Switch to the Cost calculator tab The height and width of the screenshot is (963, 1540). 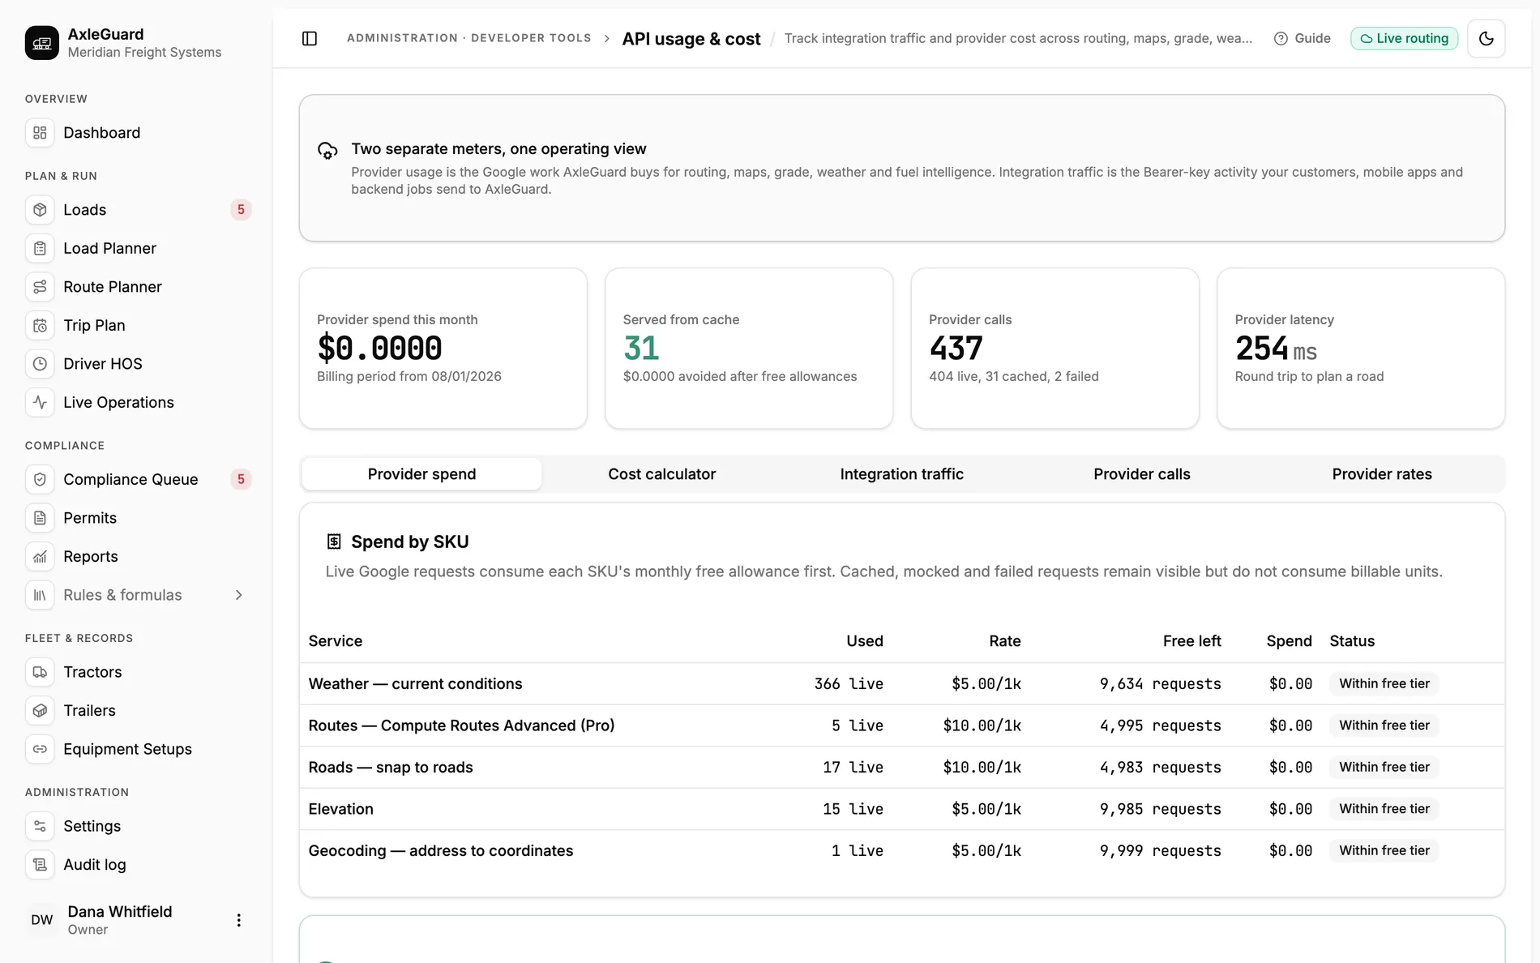pyautogui.click(x=661, y=474)
